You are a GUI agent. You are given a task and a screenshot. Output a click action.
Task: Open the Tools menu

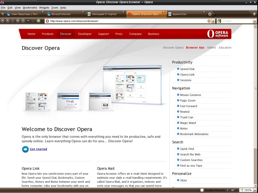(x=55, y=8)
